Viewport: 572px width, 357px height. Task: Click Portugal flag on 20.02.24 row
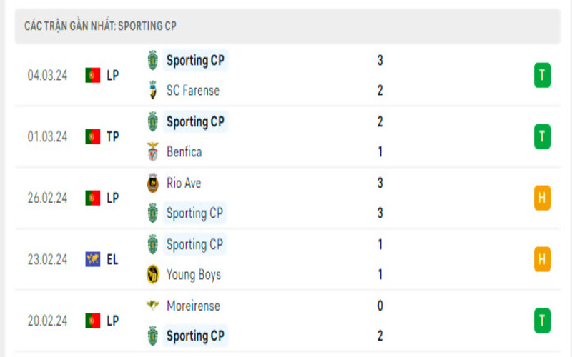93,321
